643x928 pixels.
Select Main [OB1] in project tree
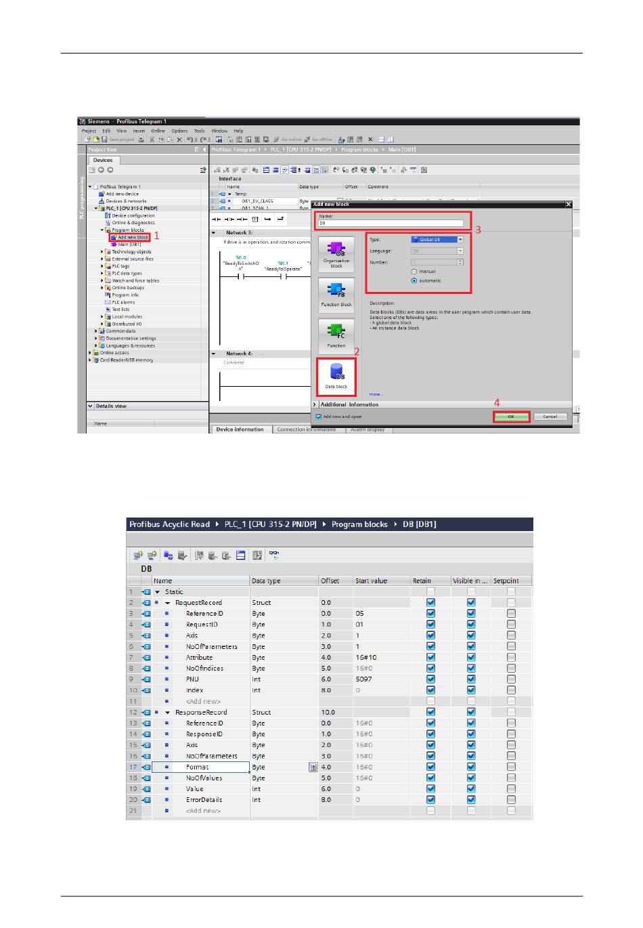[x=129, y=245]
